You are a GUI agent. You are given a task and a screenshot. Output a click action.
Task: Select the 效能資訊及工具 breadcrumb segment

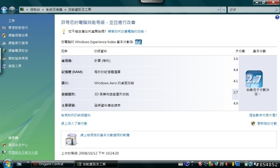point(80,10)
